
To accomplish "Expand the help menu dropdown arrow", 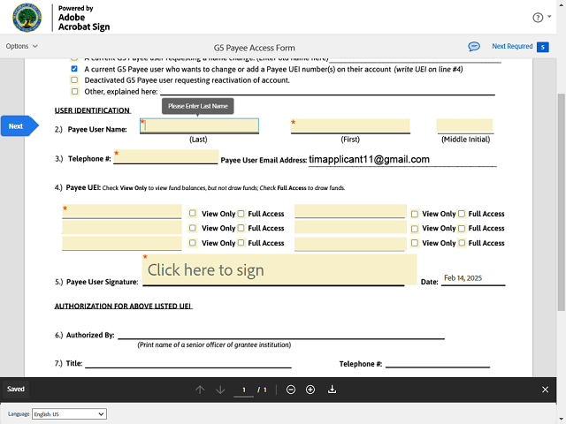I will click(549, 17).
